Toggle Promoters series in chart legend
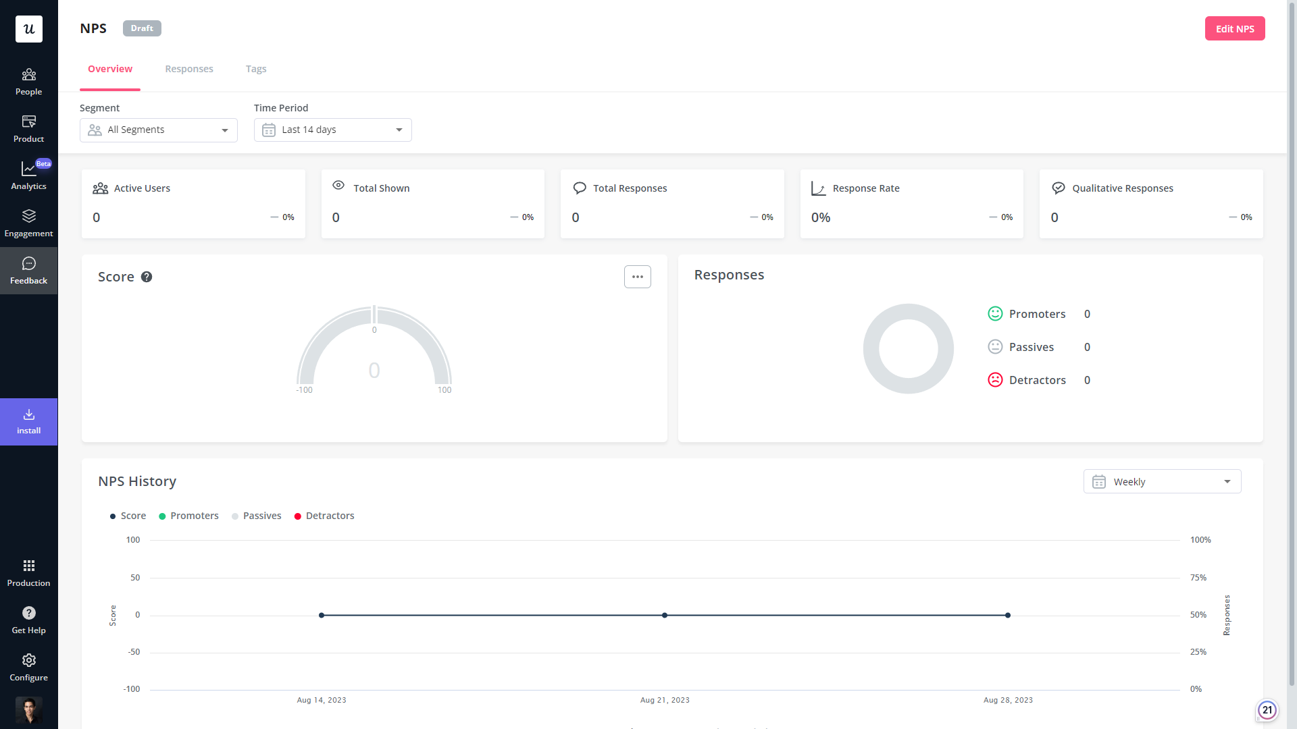The width and height of the screenshot is (1297, 729). (188, 516)
